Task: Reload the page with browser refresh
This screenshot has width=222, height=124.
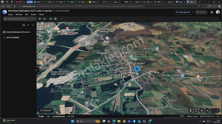Action: click(x=8, y=6)
